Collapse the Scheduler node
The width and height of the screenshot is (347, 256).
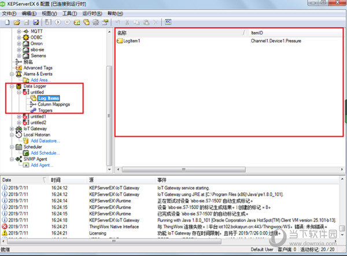[12, 147]
